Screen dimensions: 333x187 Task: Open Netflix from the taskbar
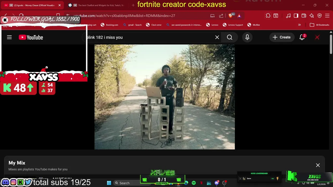coord(201,183)
